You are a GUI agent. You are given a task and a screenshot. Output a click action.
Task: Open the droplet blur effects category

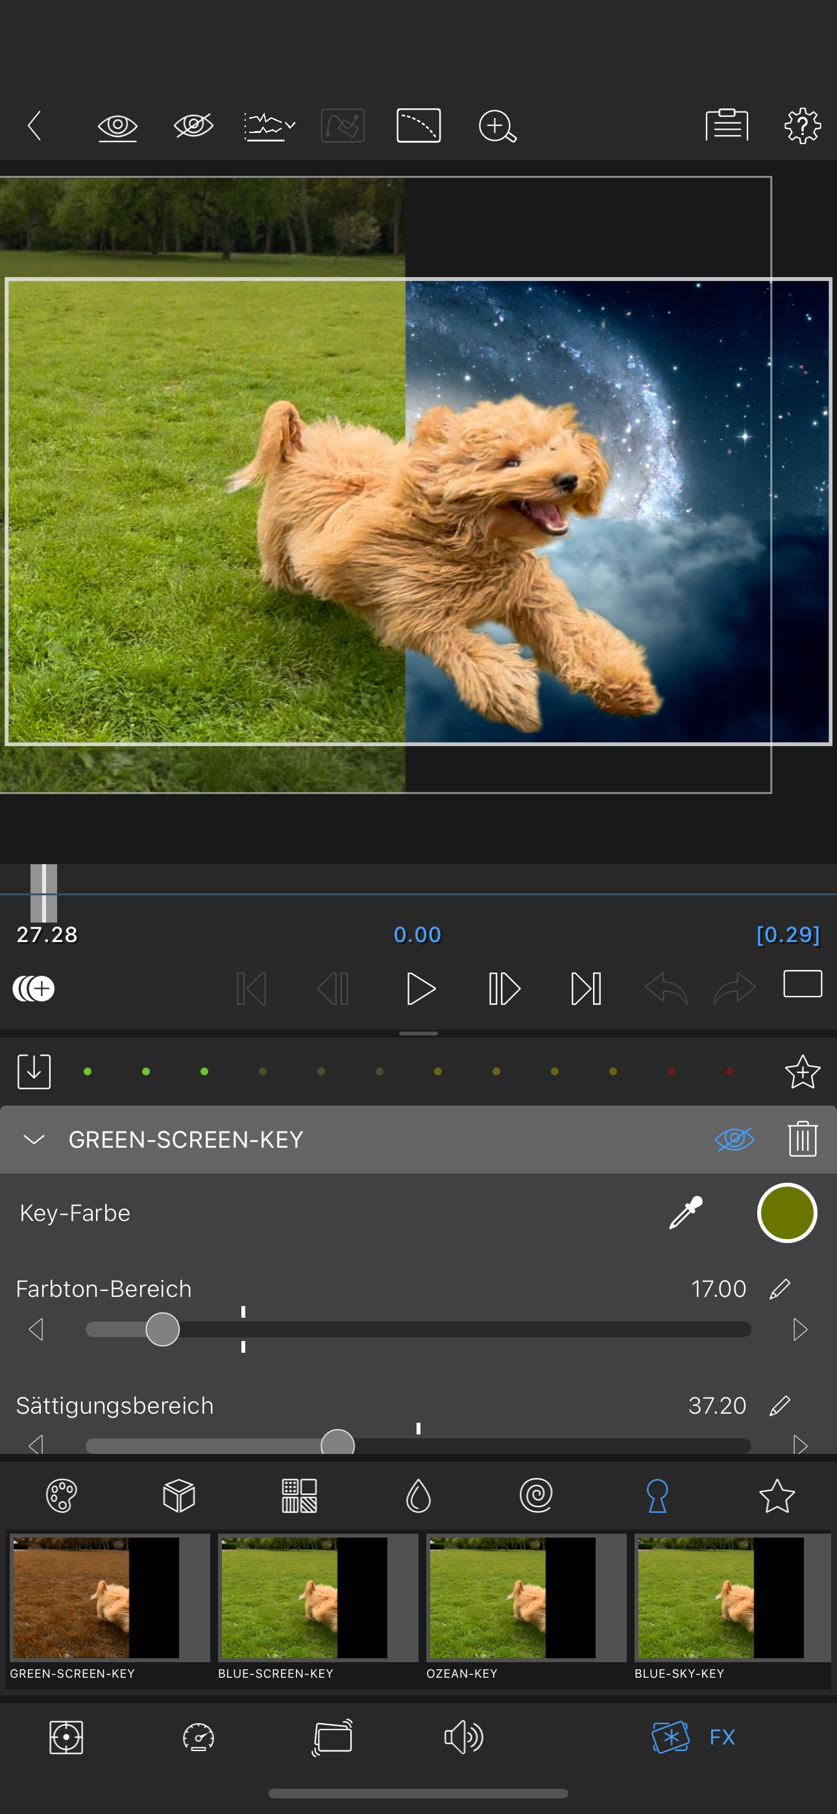418,1495
